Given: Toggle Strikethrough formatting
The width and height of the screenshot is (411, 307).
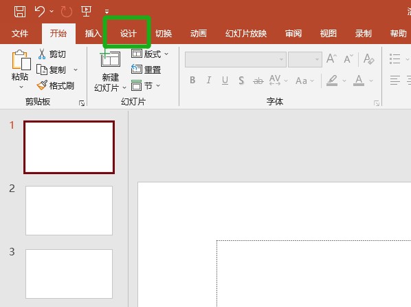Looking at the screenshot, I should [x=258, y=81].
